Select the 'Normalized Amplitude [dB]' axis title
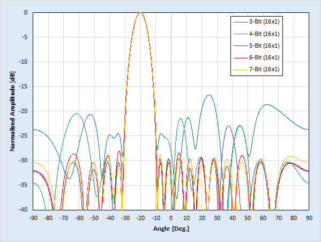Screen dimensions: 321x242 12,111
